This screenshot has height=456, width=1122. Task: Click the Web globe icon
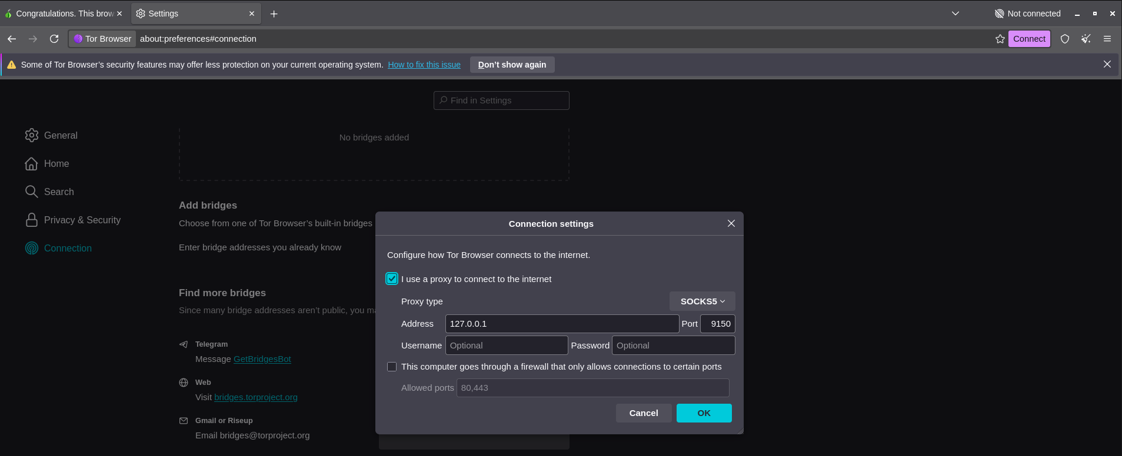tap(184, 383)
